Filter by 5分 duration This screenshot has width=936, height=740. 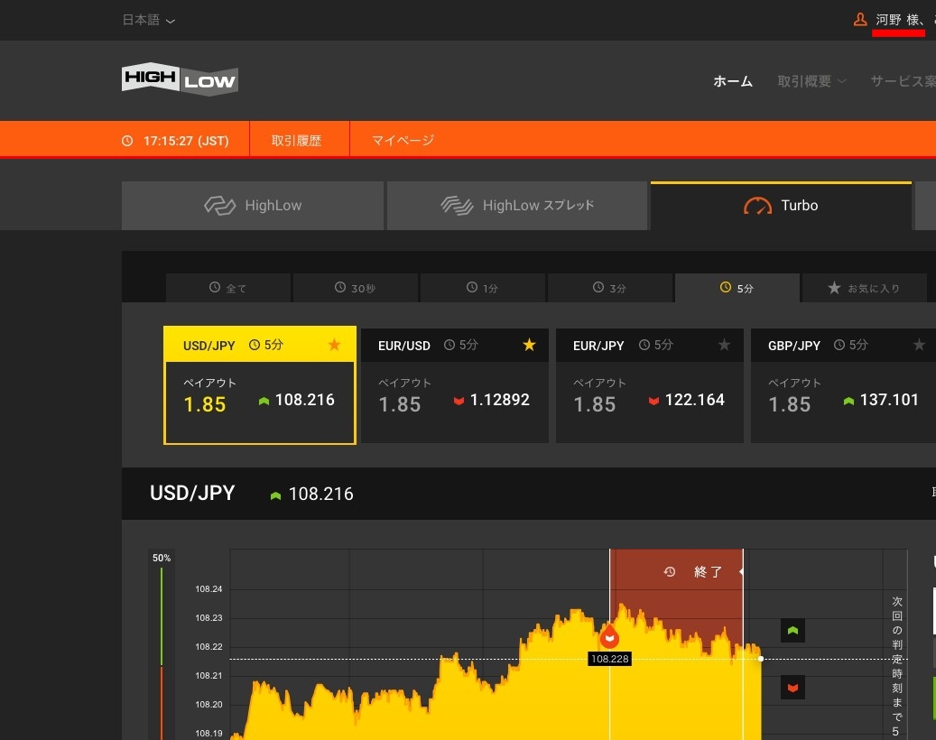pyautogui.click(x=737, y=288)
